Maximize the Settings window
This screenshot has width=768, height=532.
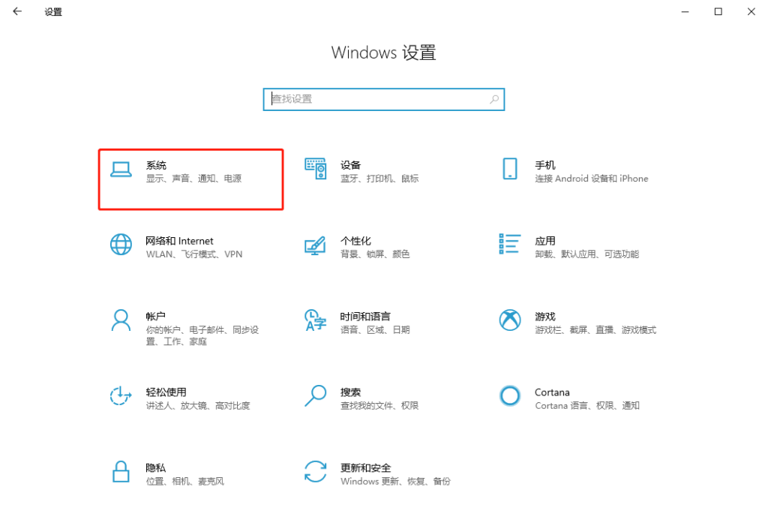[x=718, y=11]
